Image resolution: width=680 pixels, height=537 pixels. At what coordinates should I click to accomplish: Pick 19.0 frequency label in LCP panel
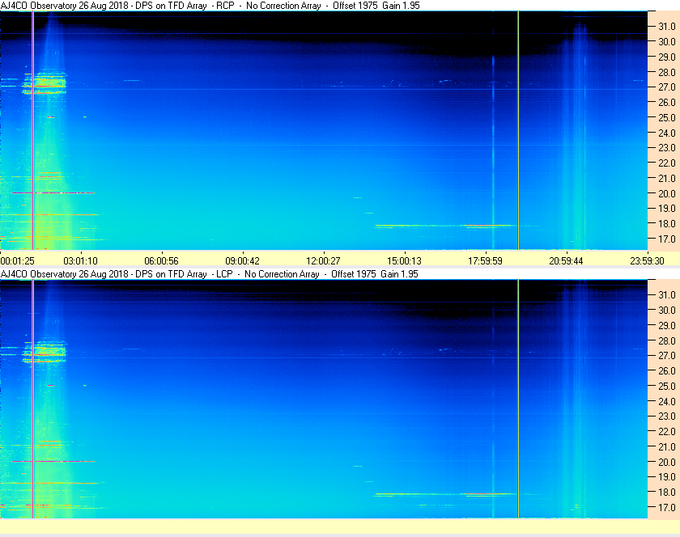667,477
